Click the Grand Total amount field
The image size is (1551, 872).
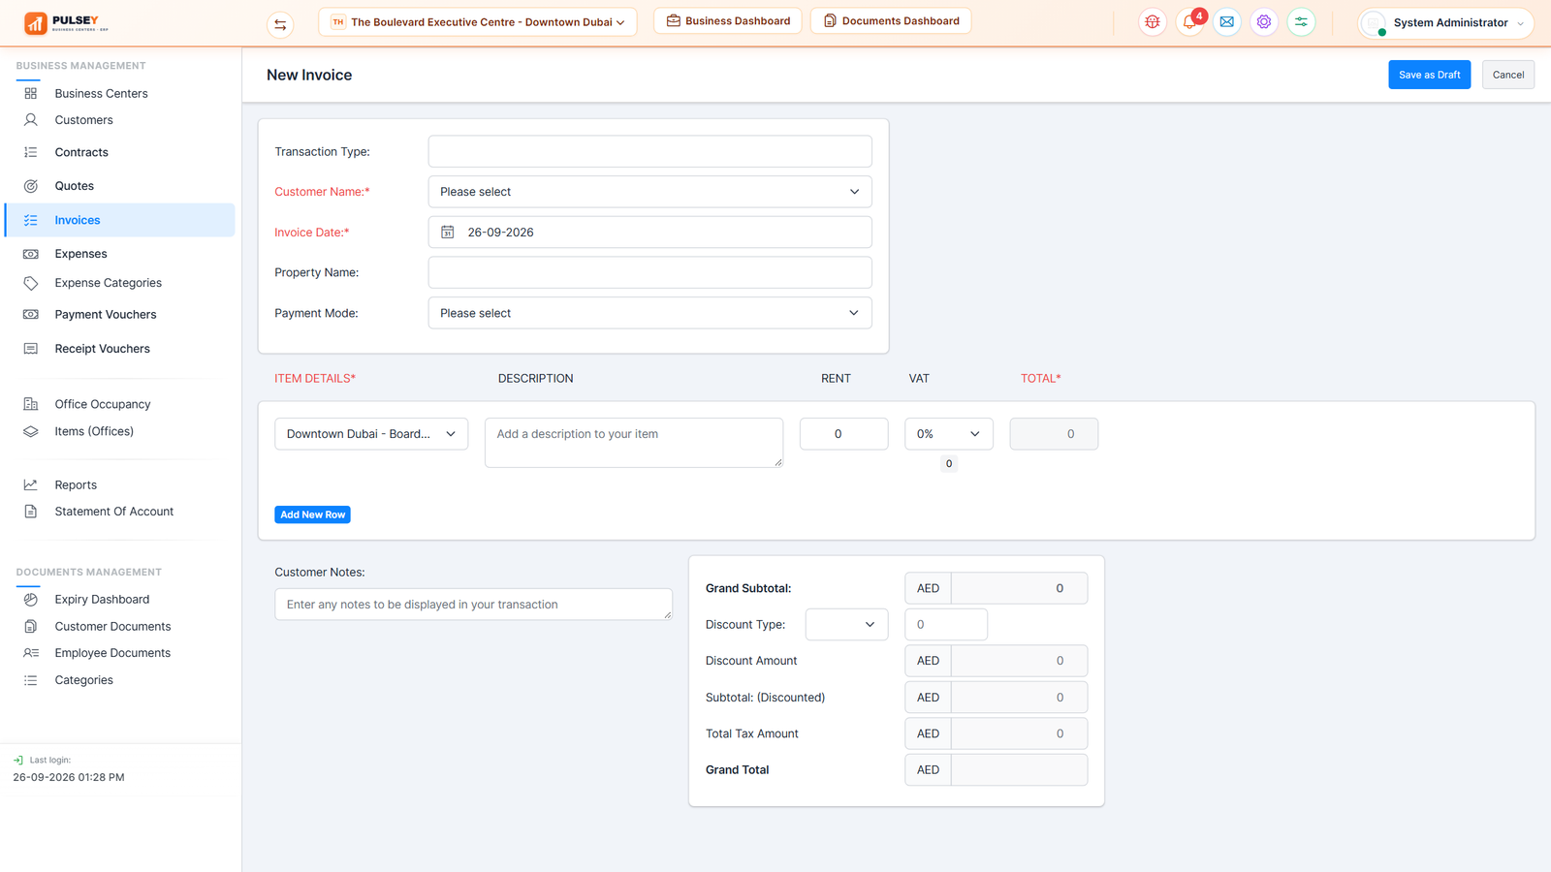pyautogui.click(x=1019, y=770)
